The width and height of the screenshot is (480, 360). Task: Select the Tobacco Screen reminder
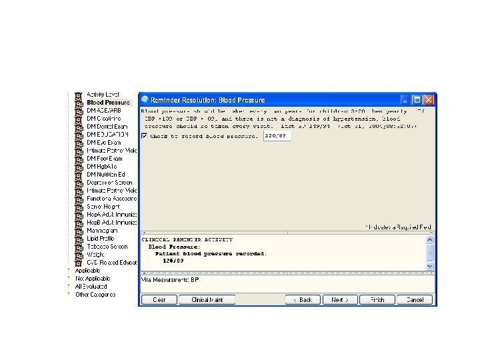click(x=107, y=247)
